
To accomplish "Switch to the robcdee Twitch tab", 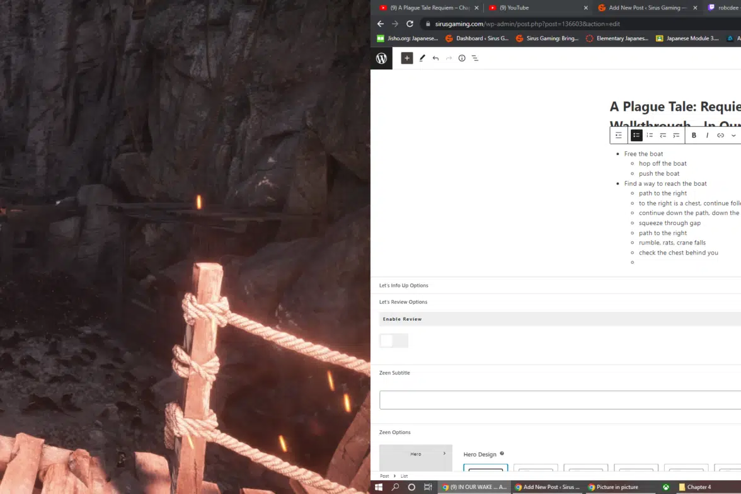I will 723,8.
